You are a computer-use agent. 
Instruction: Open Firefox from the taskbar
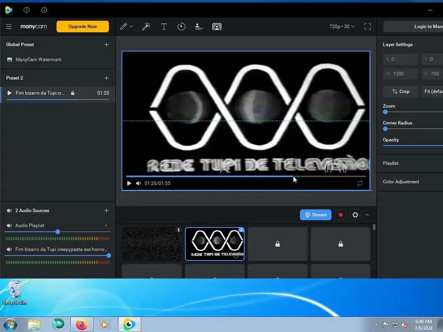coord(82,324)
